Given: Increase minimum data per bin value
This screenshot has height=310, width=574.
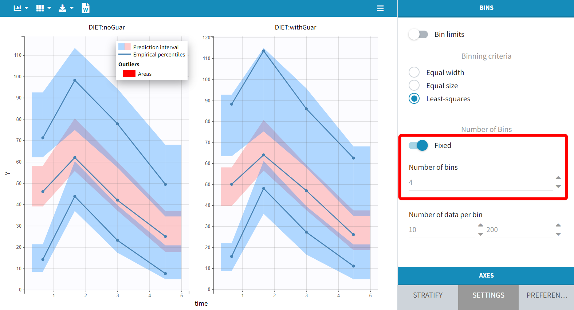Looking at the screenshot, I should (480, 225).
